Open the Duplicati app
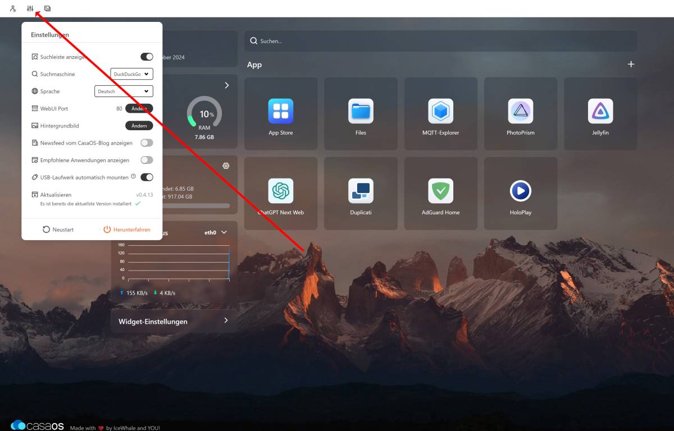 pyautogui.click(x=361, y=193)
